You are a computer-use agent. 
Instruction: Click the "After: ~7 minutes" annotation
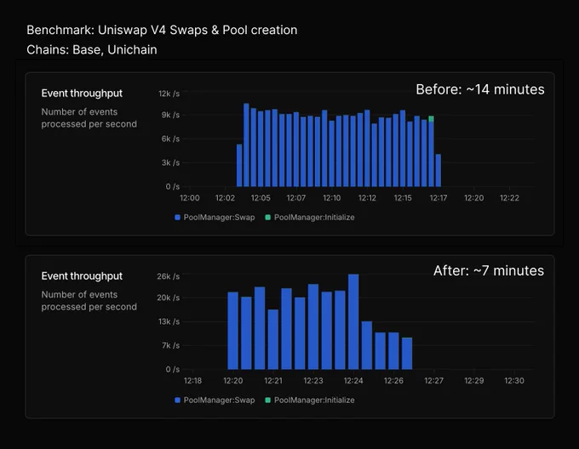pyautogui.click(x=489, y=270)
